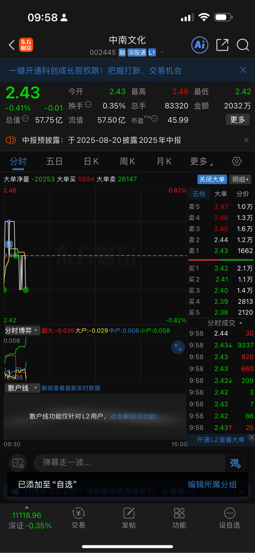Screen dimensions: 255x553
Task: Tap the 深证 index ticker
Action: click(x=30, y=520)
